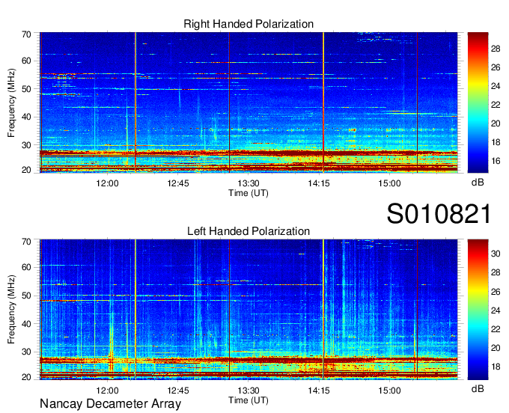509x413 pixels.
Task: Click the 12:45 tick label under left-handed plot
Action: pyautogui.click(x=178, y=391)
